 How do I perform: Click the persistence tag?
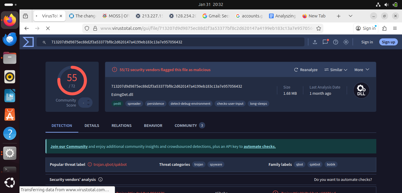(x=155, y=104)
